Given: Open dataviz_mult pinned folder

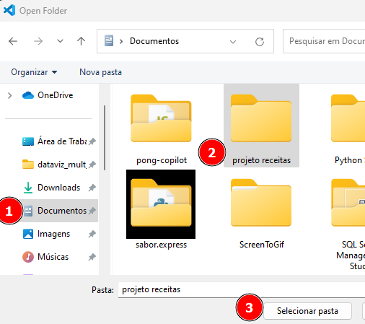Looking at the screenshot, I should click(54, 165).
